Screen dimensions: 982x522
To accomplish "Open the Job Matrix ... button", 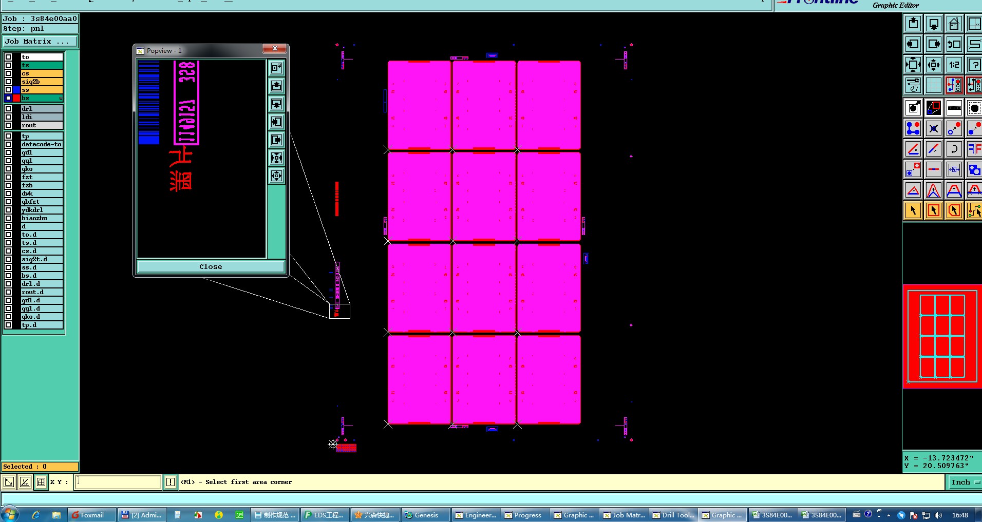I will [40, 42].
